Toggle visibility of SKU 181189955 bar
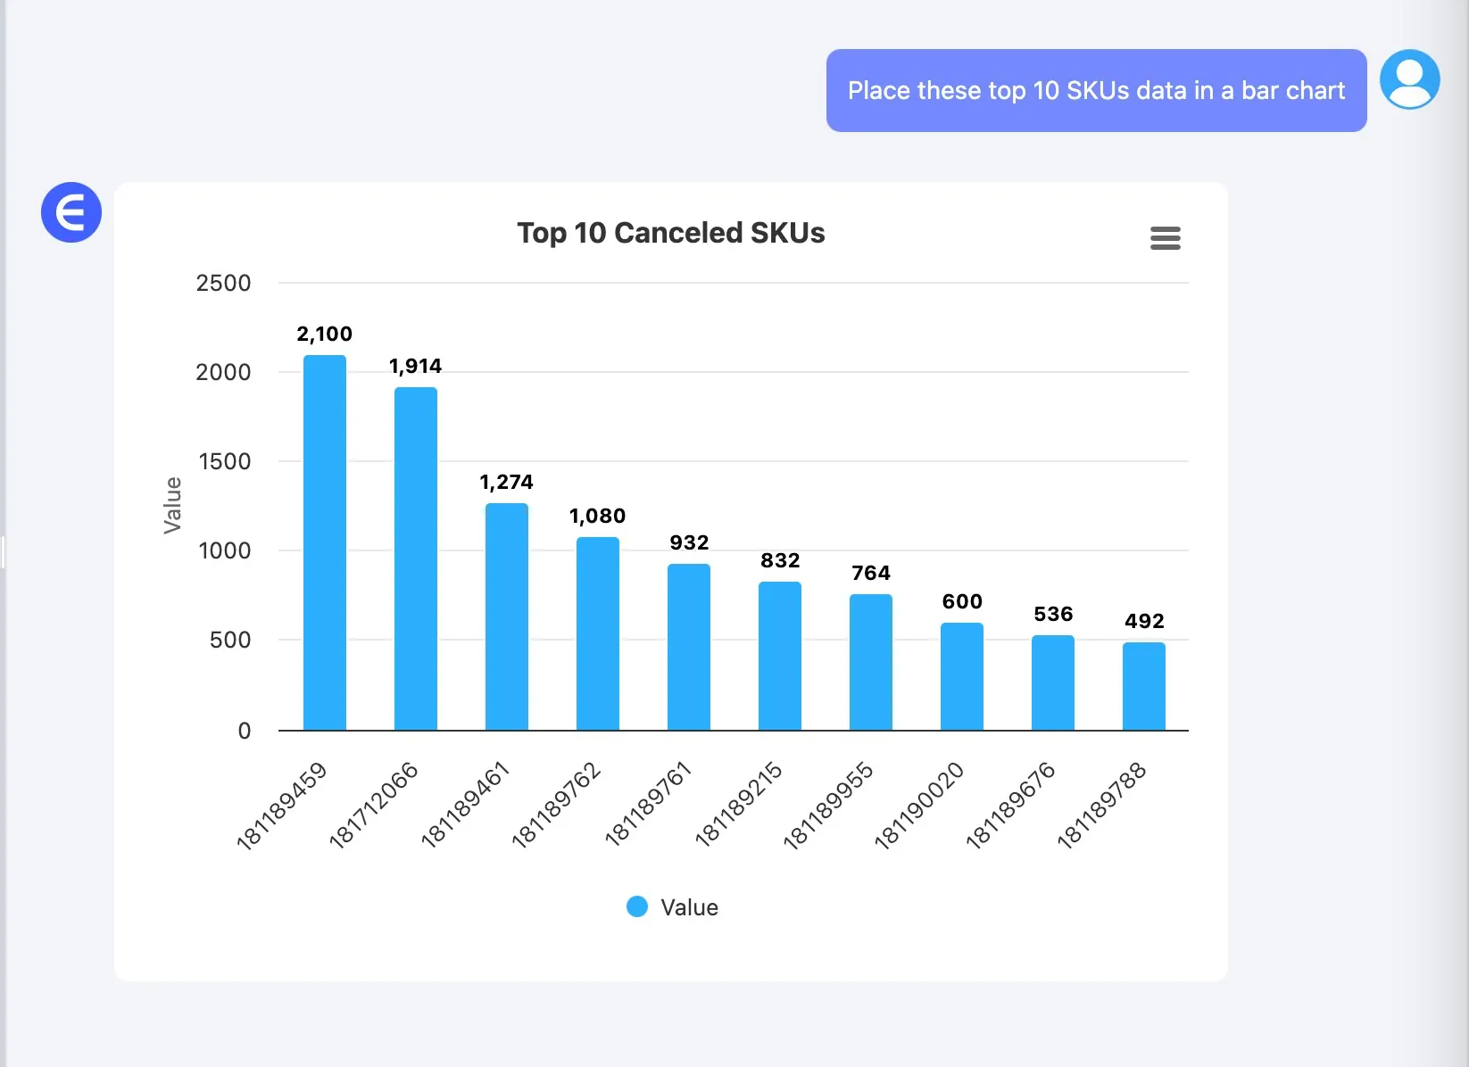 pyautogui.click(x=871, y=660)
